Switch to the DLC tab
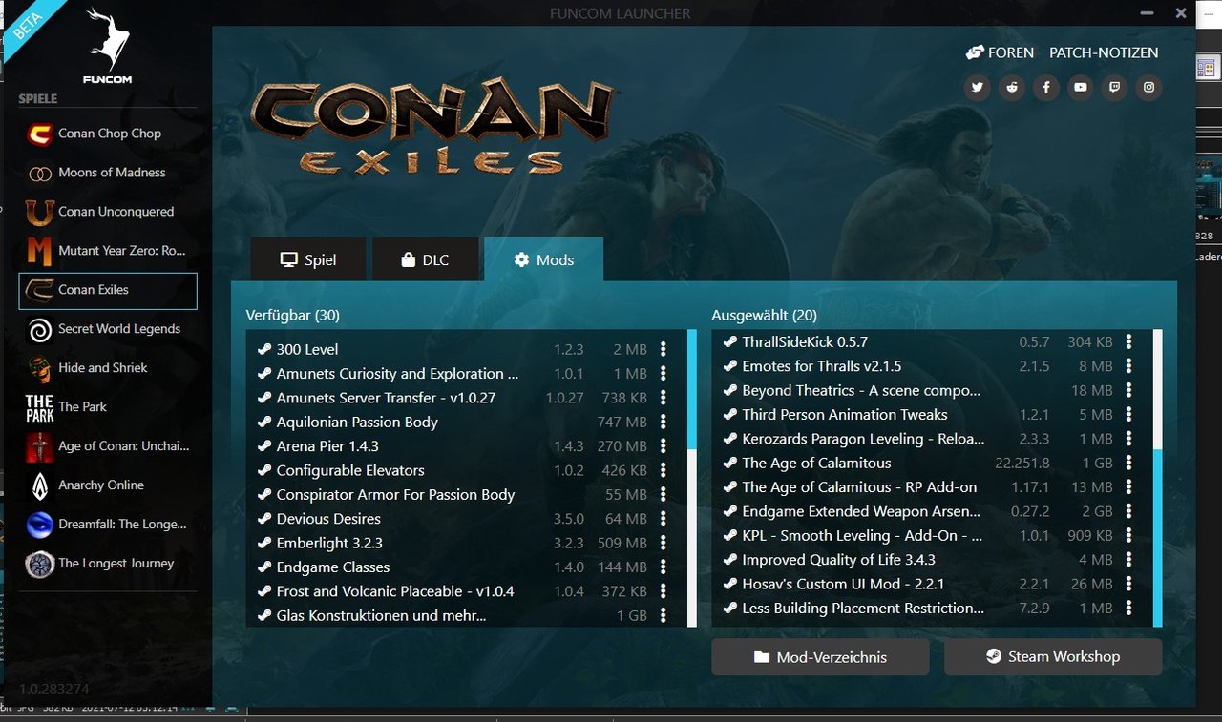Viewport: 1222px width, 722px height. (425, 259)
